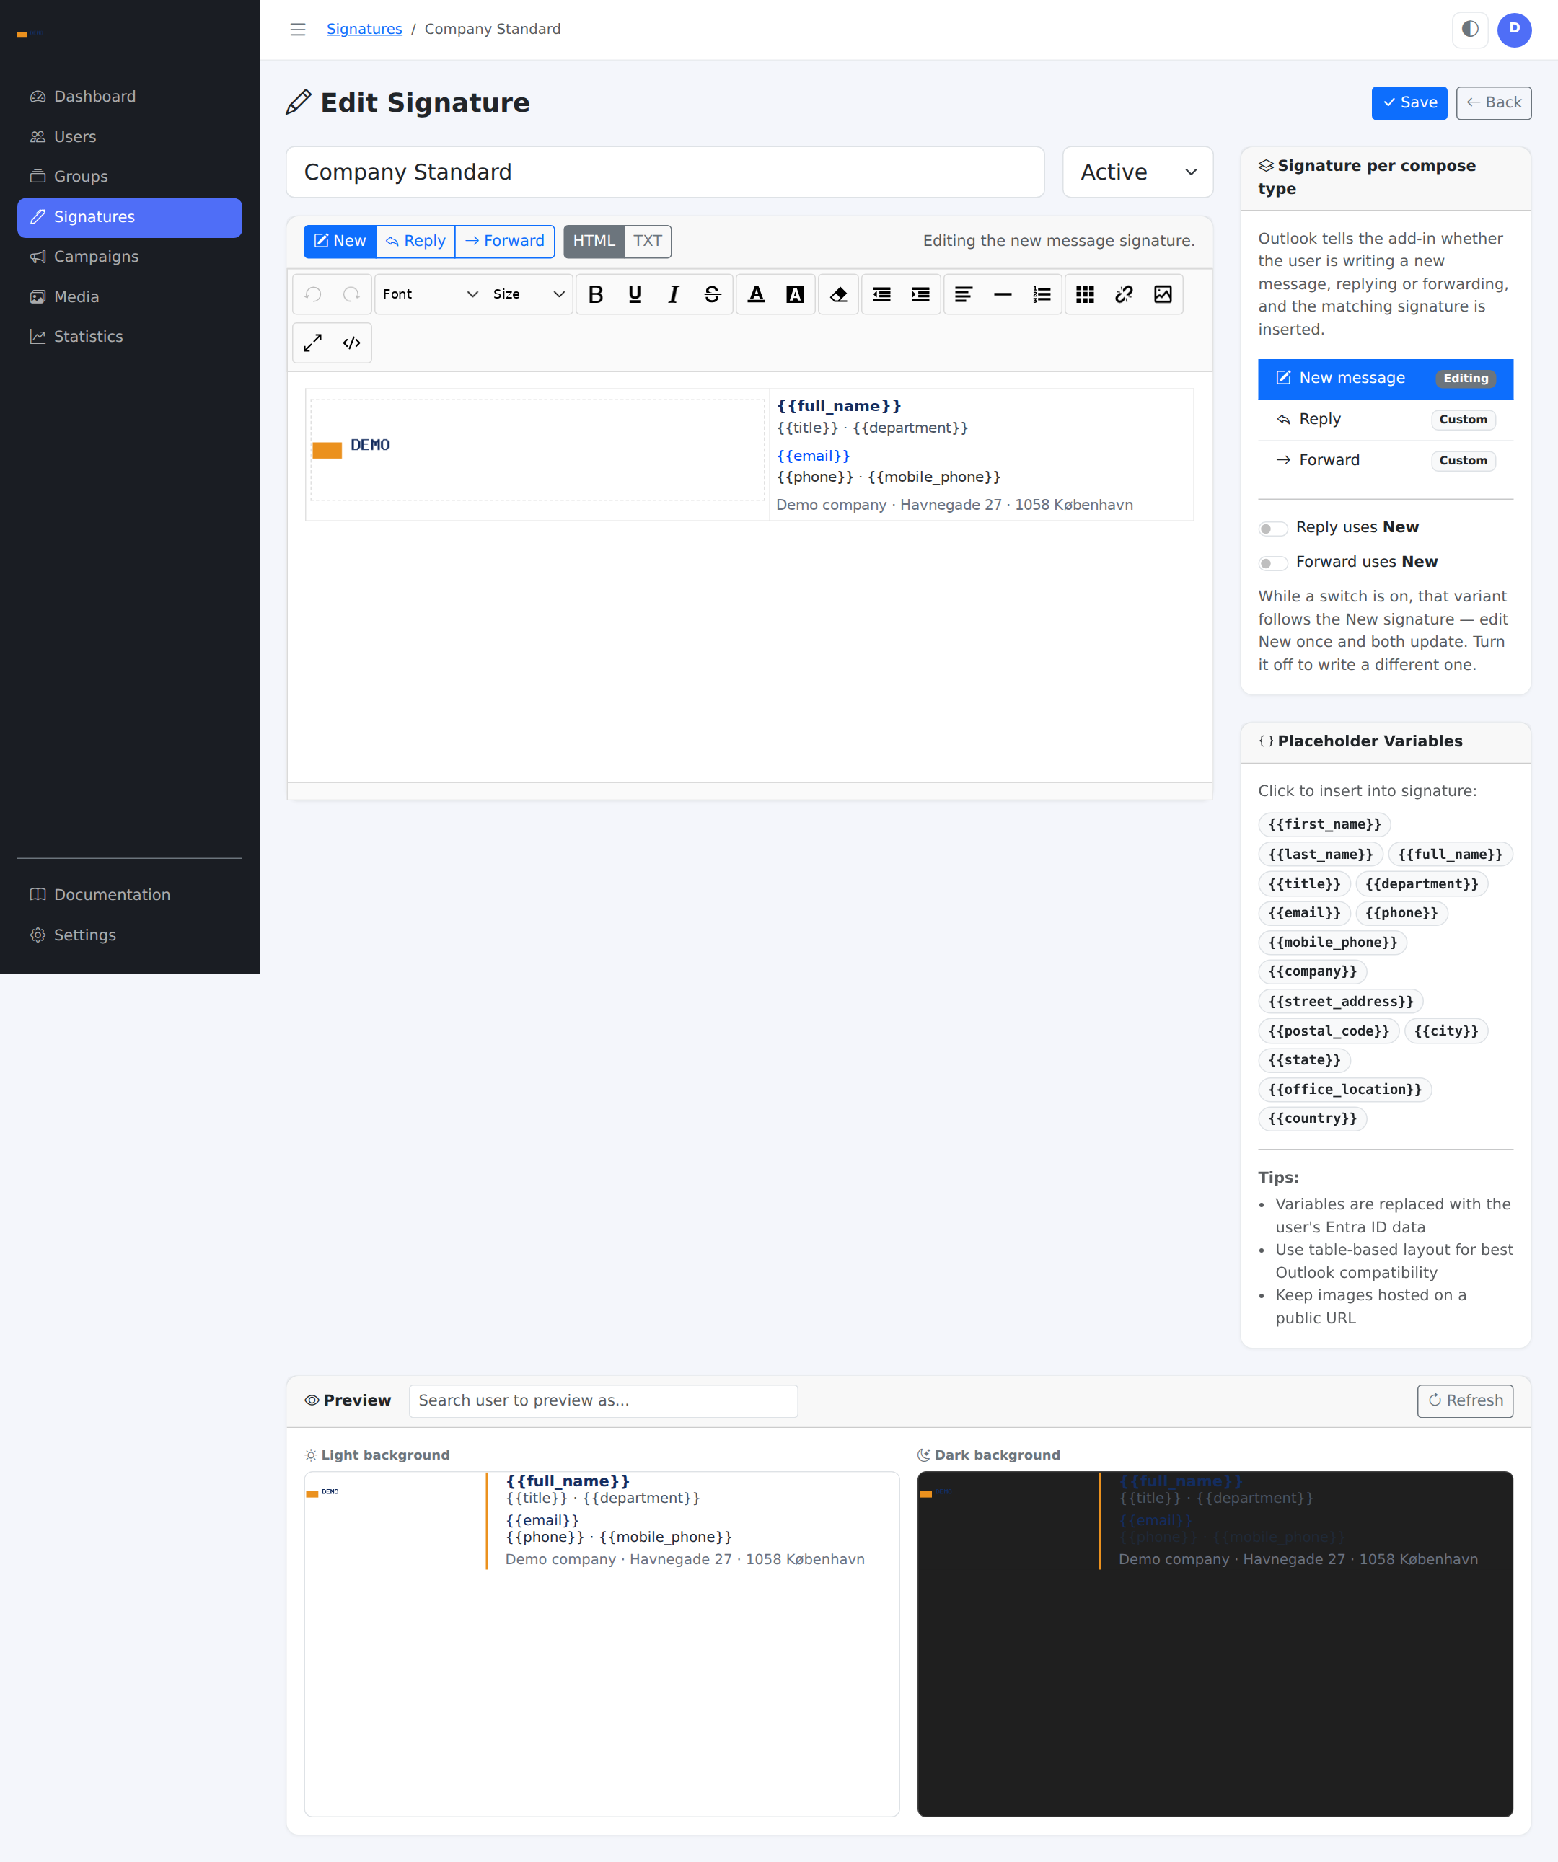Select the eraser clear-formatting icon
The image size is (1558, 1862).
pos(839,294)
